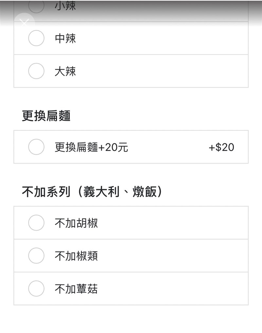Choose the 不加蕈菇 radio circle
This screenshot has height=333, width=262.
[36, 289]
